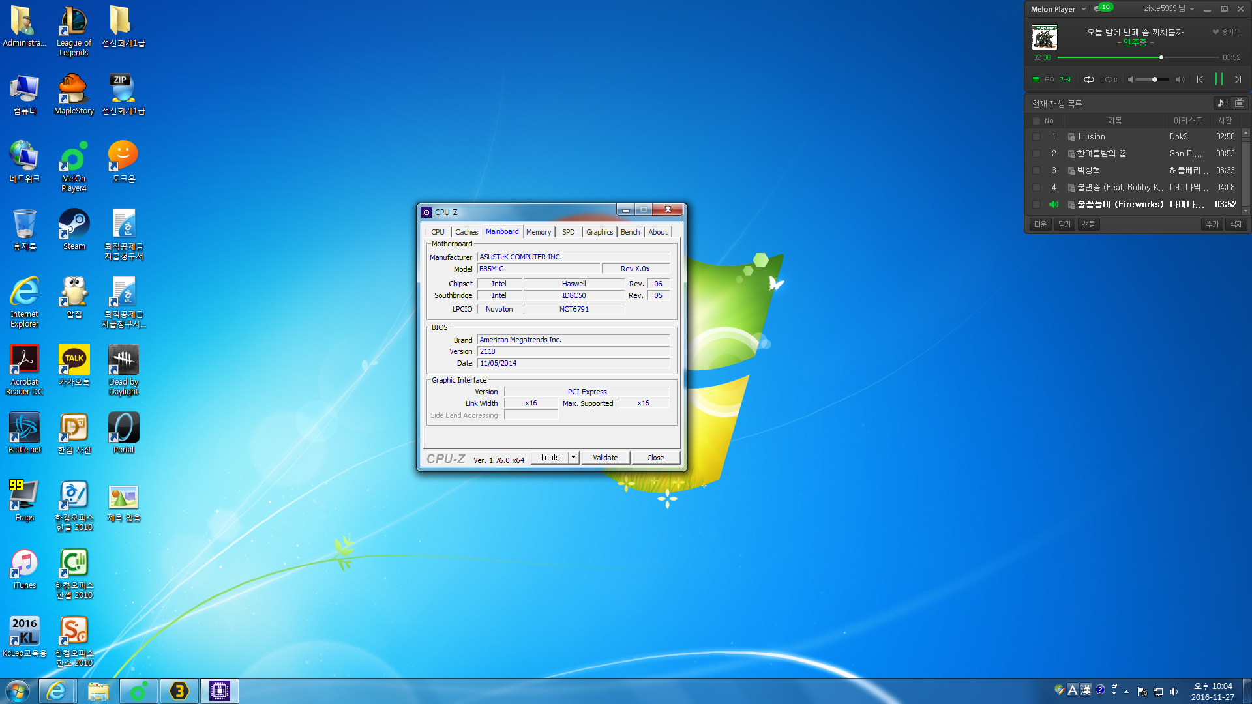Screen dimensions: 1252x704
Task: Click the 삭제 delete button in playlist
Action: [1236, 224]
